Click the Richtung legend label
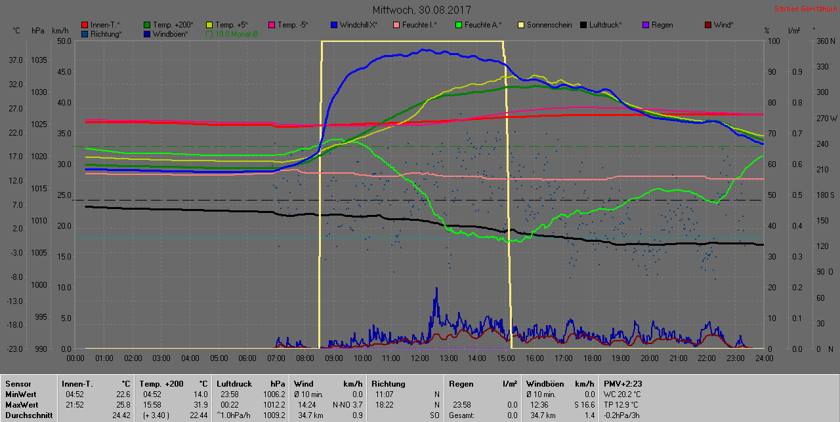The width and height of the screenshot is (840, 422). (x=106, y=34)
